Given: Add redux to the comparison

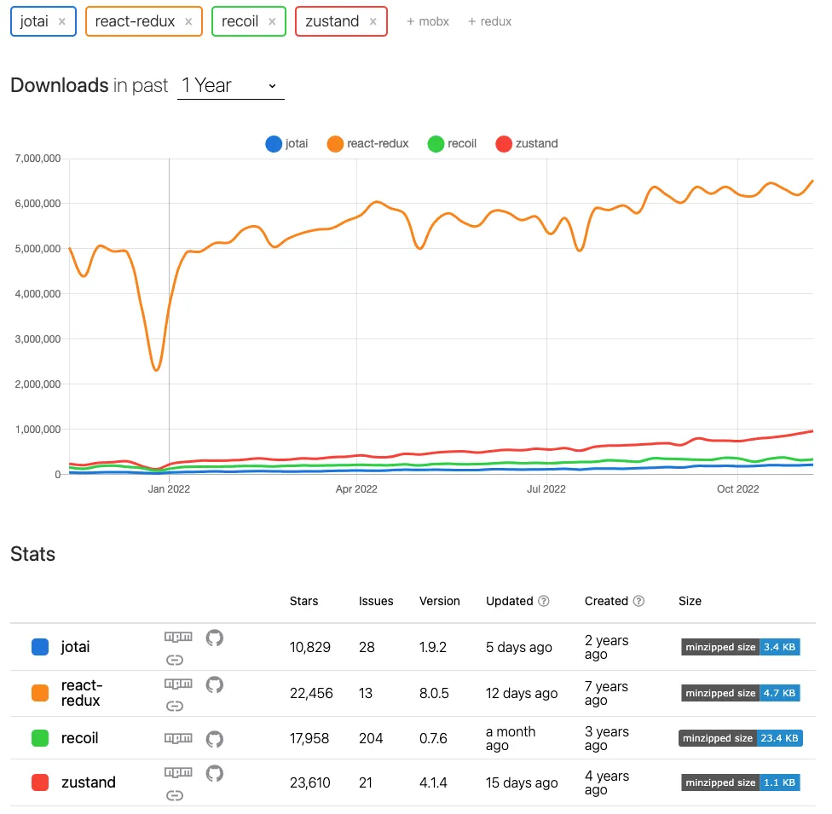Looking at the screenshot, I should pyautogui.click(x=489, y=22).
